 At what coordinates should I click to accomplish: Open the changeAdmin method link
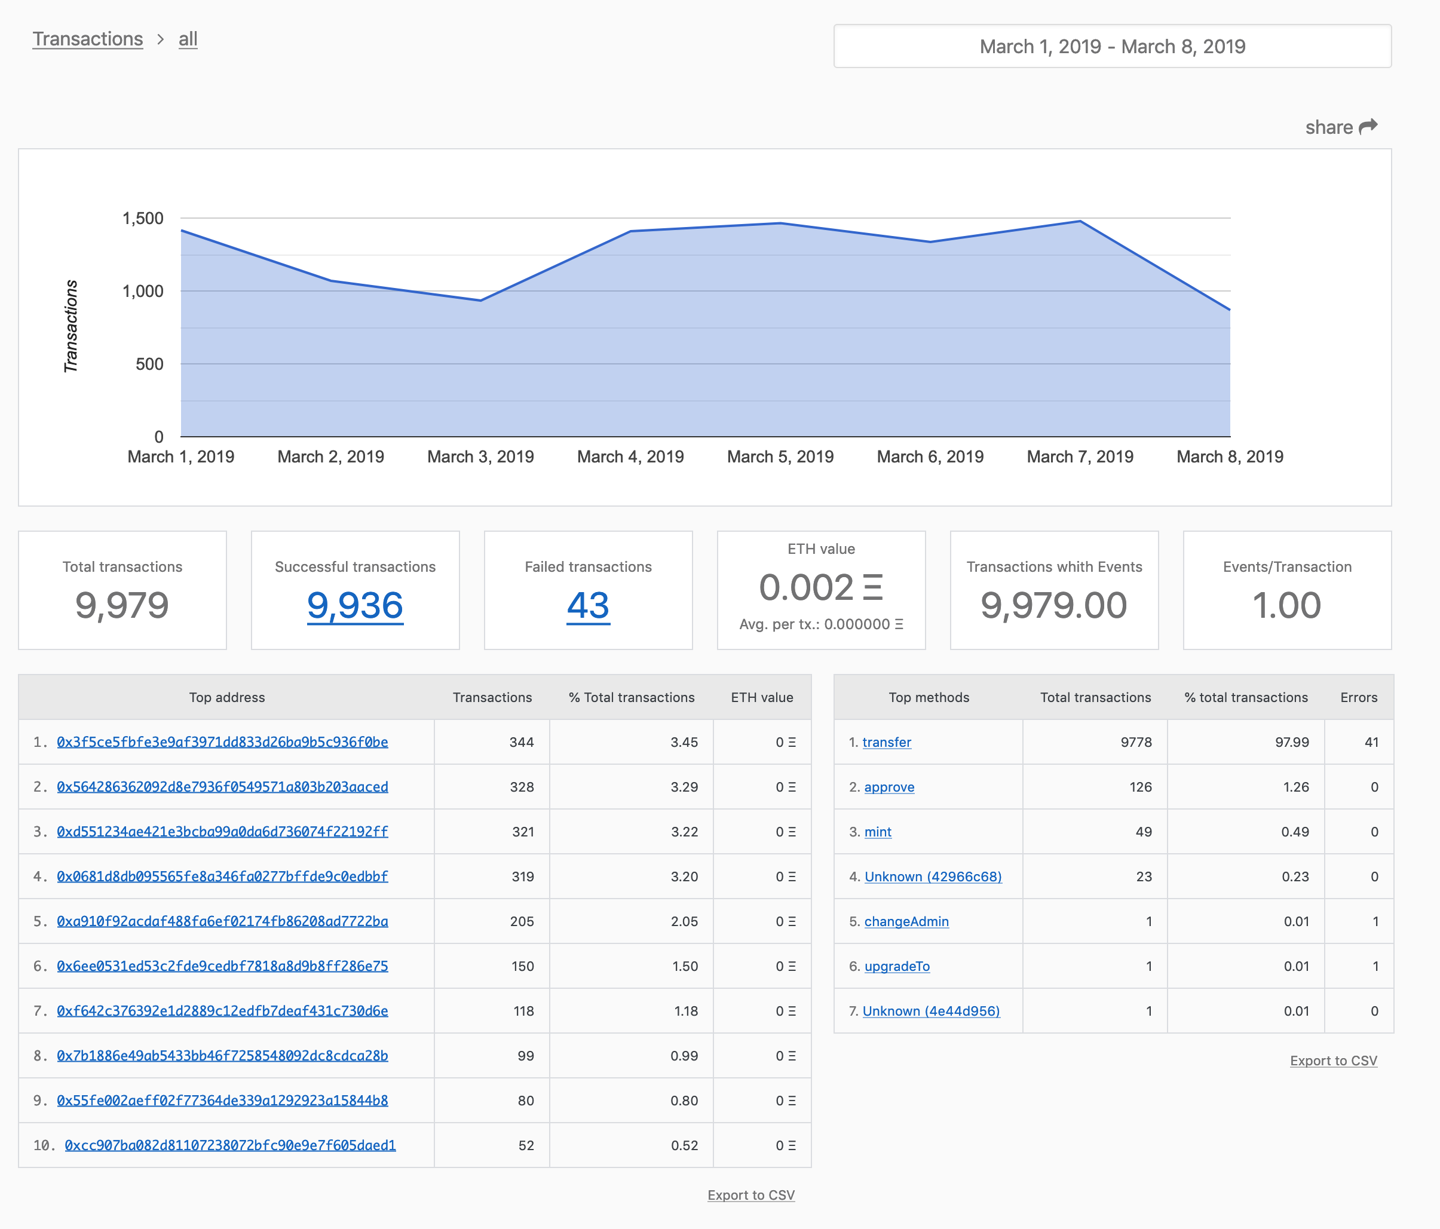tap(906, 921)
